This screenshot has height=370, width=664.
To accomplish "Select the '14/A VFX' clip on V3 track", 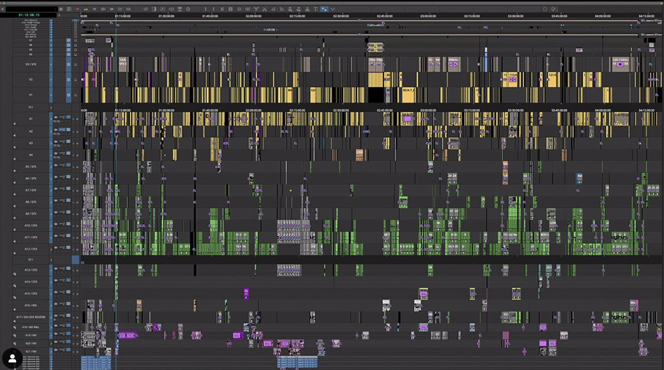I will click(123, 64).
